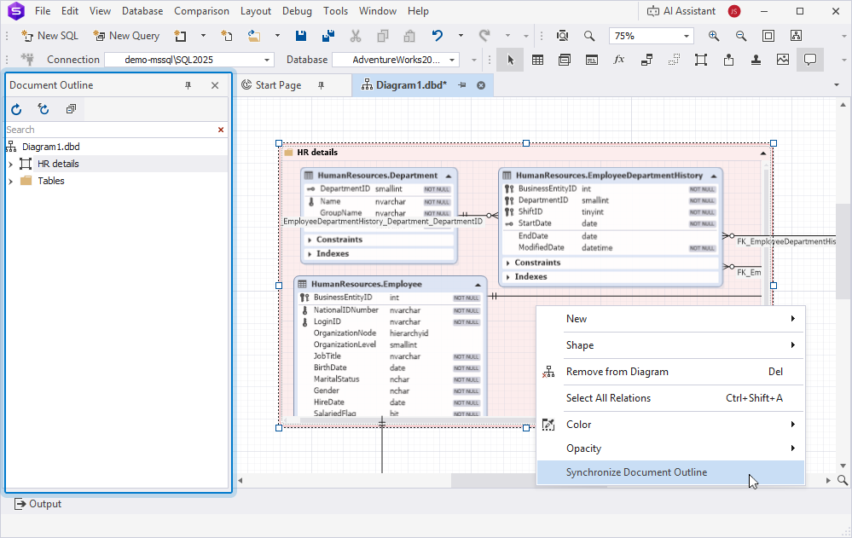Click the Paste icon in toolbar
The image size is (852, 538).
pyautogui.click(x=409, y=36)
